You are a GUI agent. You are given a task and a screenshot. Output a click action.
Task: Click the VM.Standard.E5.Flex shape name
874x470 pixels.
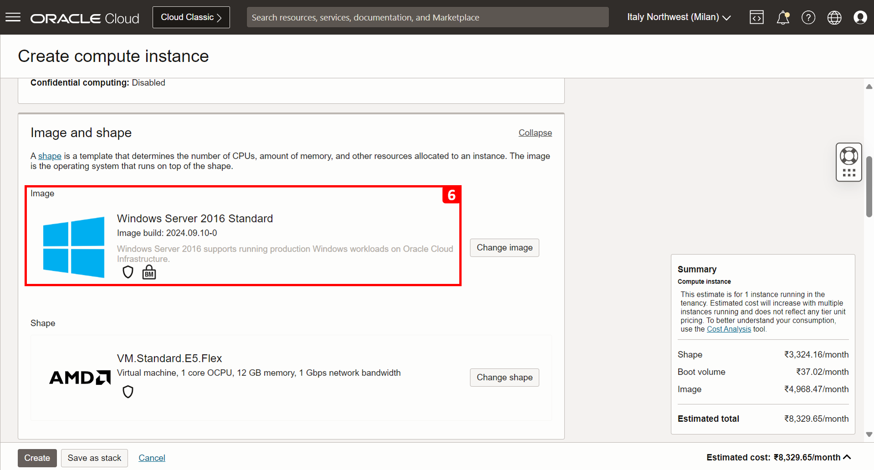click(169, 359)
